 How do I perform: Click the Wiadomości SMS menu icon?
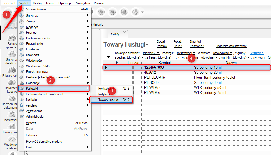tap(21, 66)
